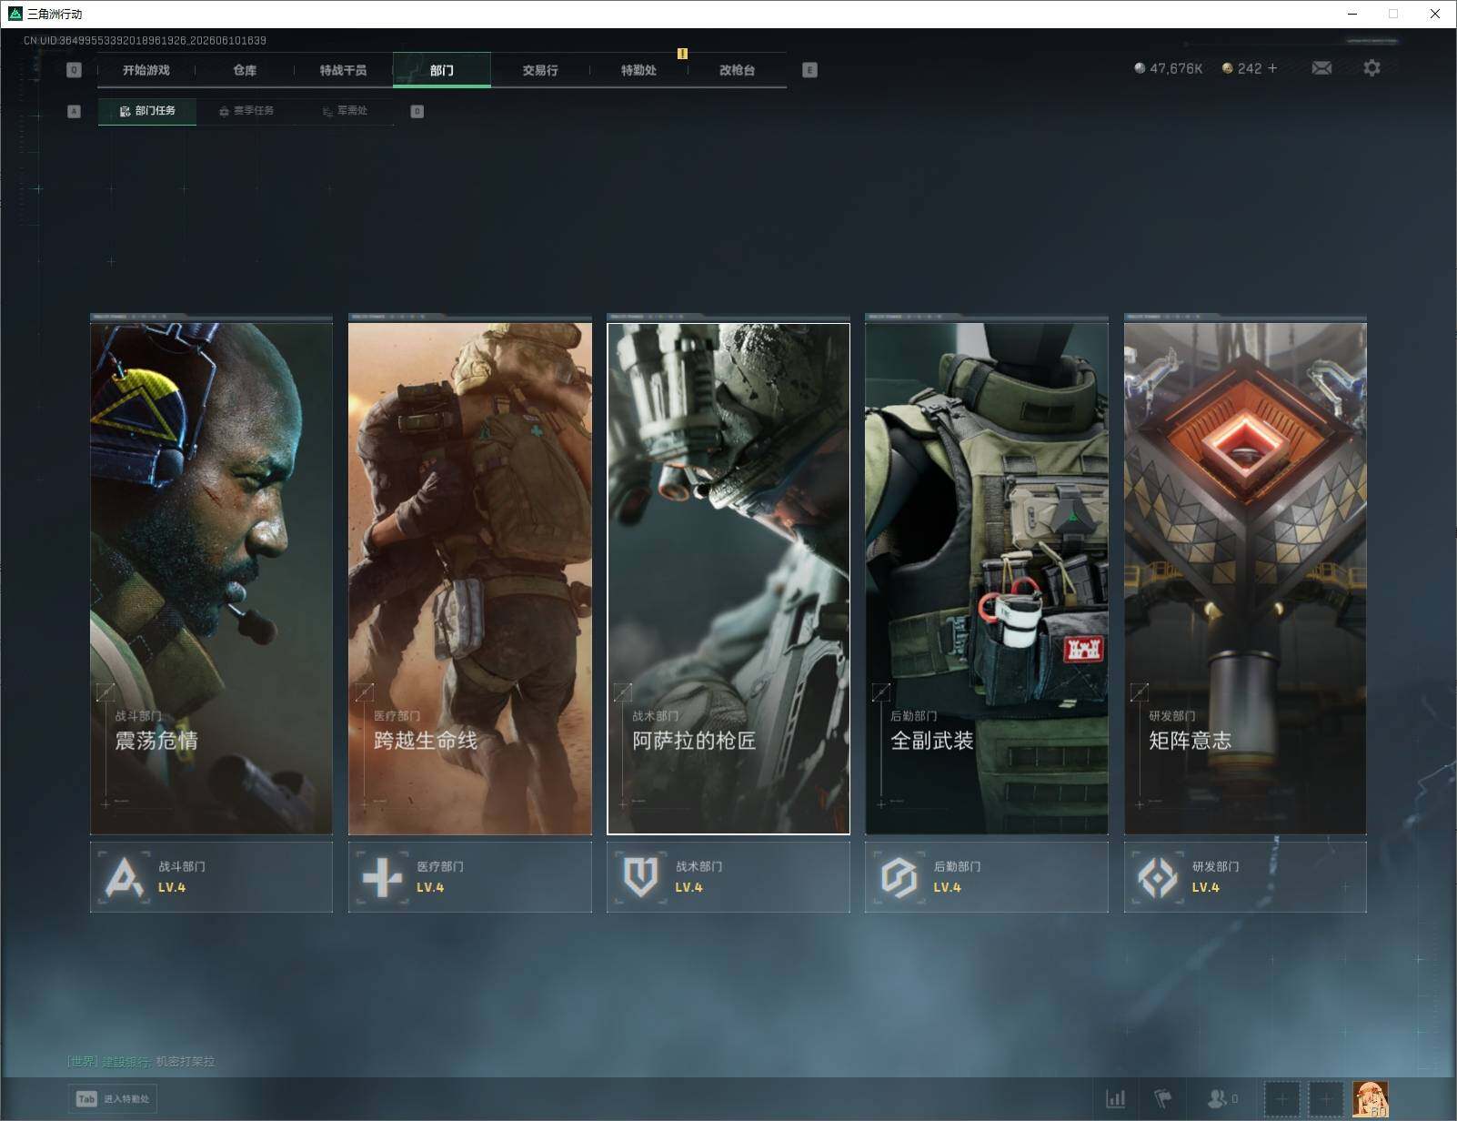Open the 仓库 warehouse tab

tap(245, 70)
